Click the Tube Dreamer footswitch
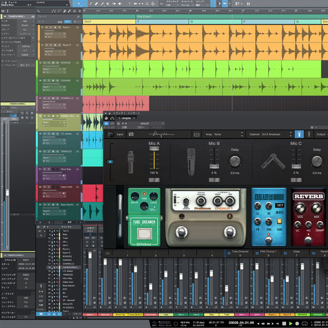 (x=144, y=233)
